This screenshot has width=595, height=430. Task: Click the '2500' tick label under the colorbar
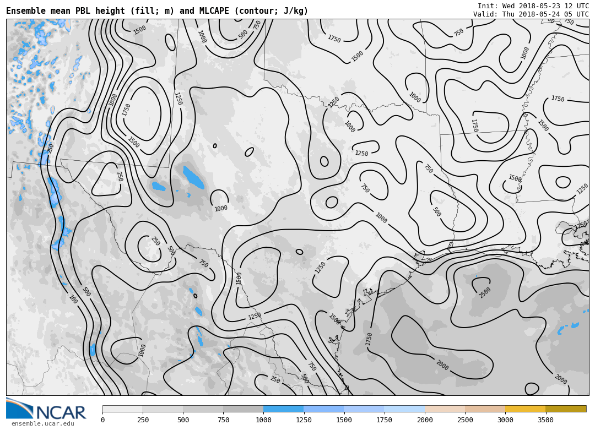(465, 420)
